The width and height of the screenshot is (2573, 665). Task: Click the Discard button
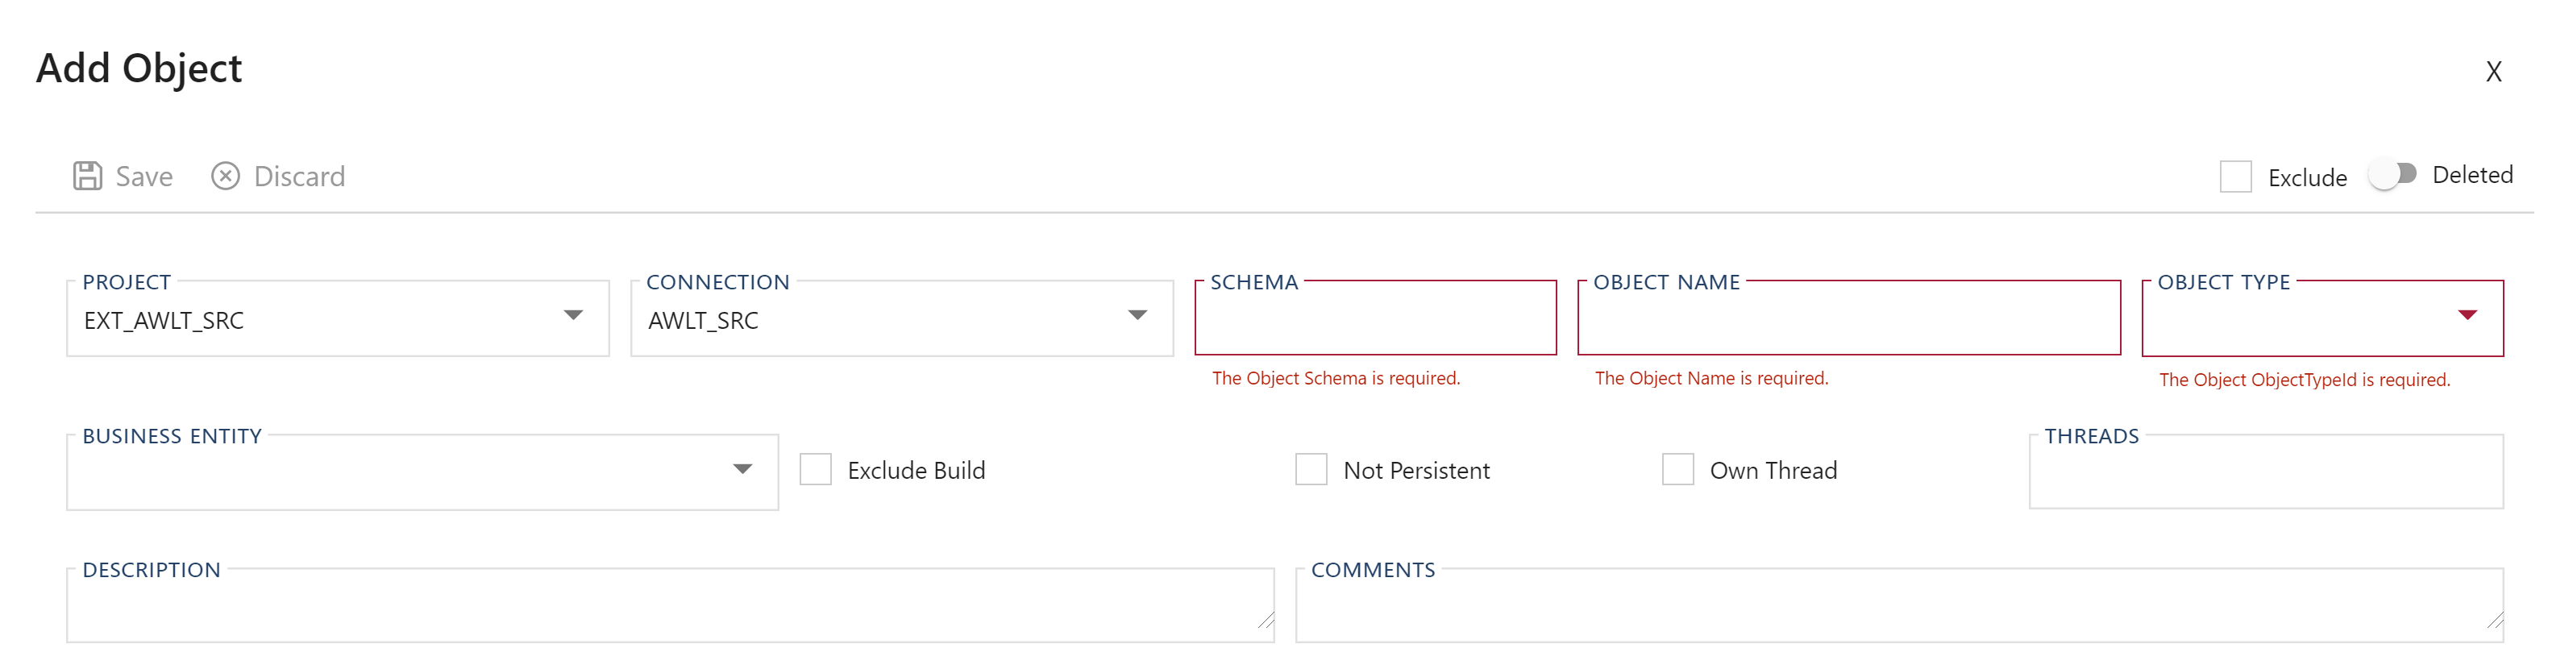pyautogui.click(x=301, y=175)
